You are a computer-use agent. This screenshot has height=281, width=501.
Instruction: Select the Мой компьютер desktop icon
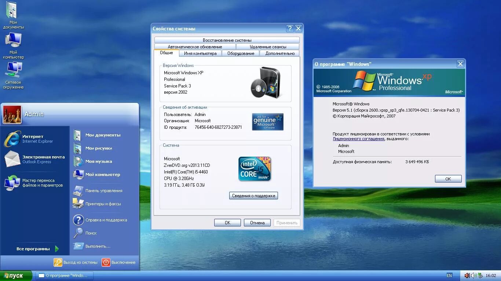13,46
